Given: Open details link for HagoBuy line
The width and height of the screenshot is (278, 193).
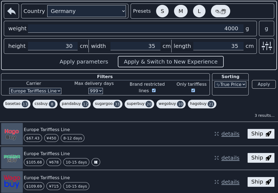Looking at the screenshot, I should click(x=230, y=134).
